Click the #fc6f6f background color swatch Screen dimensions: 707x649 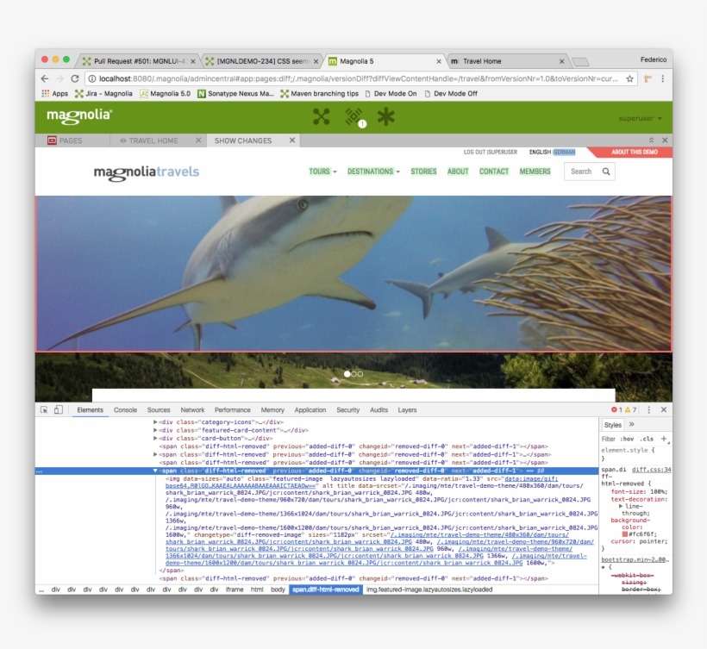[x=625, y=534]
